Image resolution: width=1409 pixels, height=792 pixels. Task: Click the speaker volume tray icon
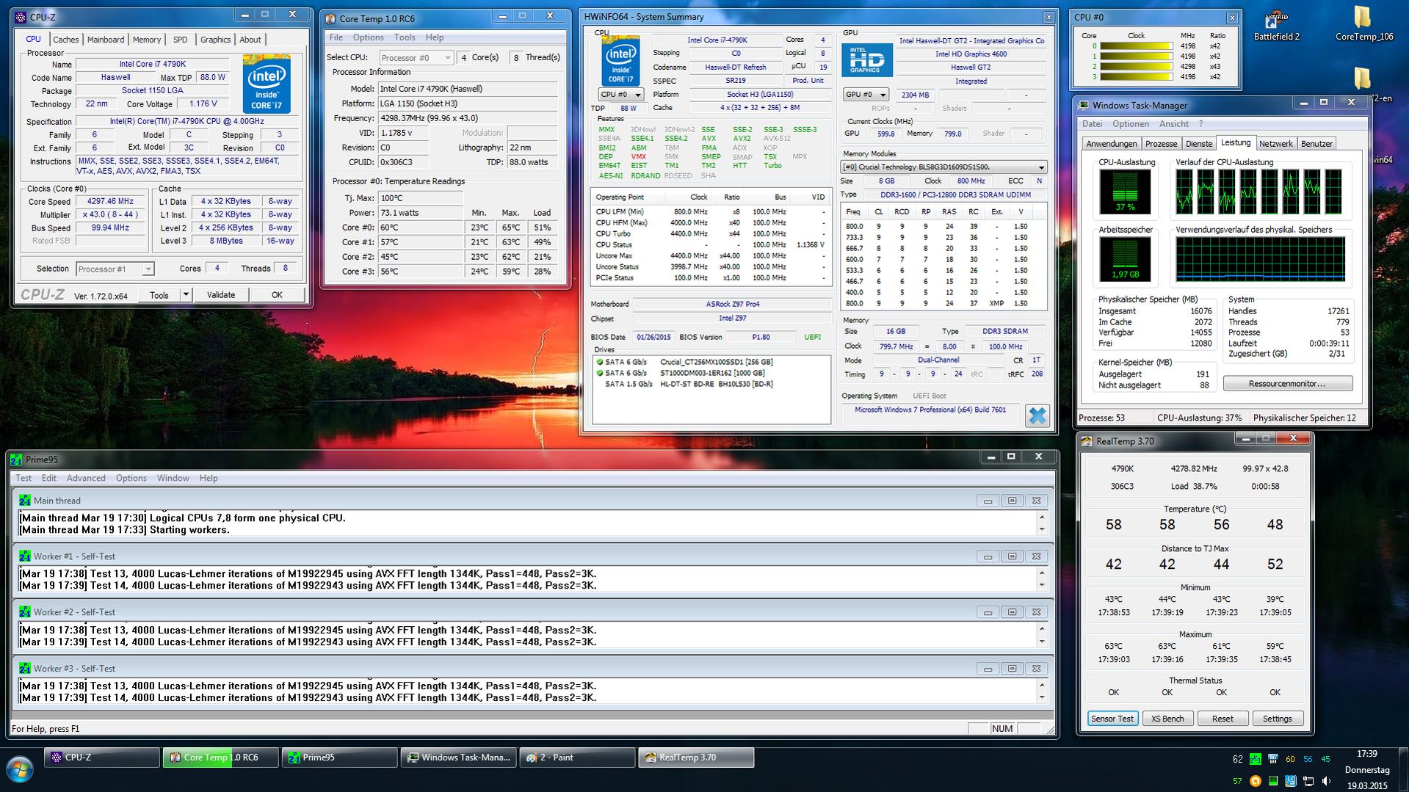pyautogui.click(x=1326, y=781)
